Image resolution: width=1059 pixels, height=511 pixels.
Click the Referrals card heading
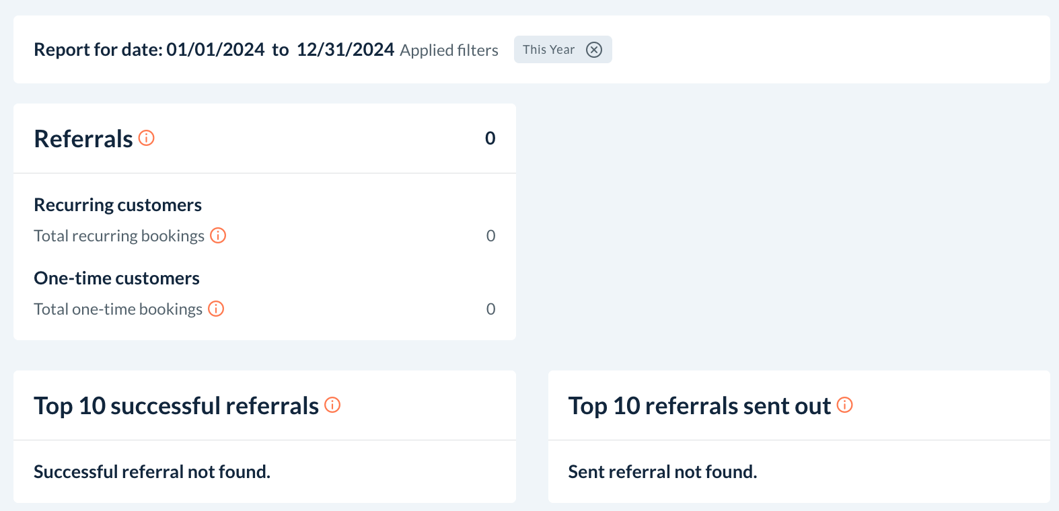pyautogui.click(x=83, y=139)
